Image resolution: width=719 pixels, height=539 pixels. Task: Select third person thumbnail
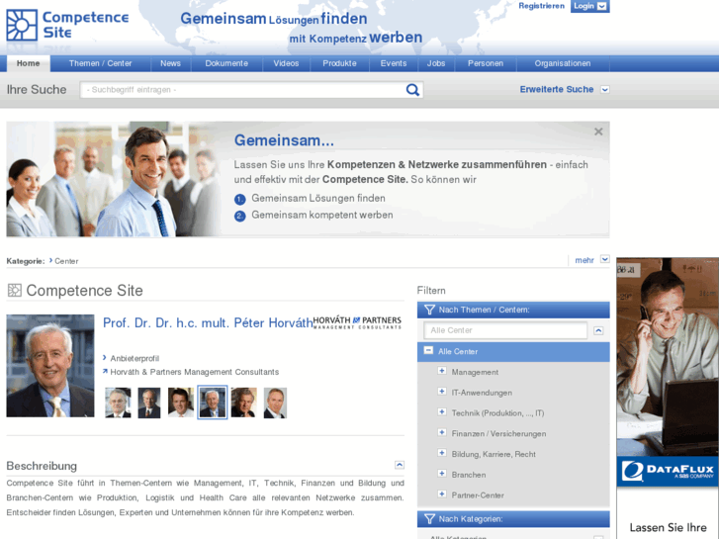tap(181, 403)
